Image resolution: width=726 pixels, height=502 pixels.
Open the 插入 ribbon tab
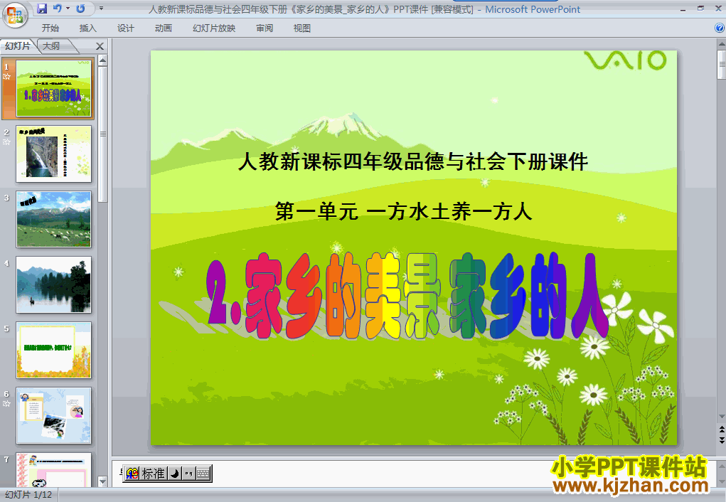tap(88, 28)
